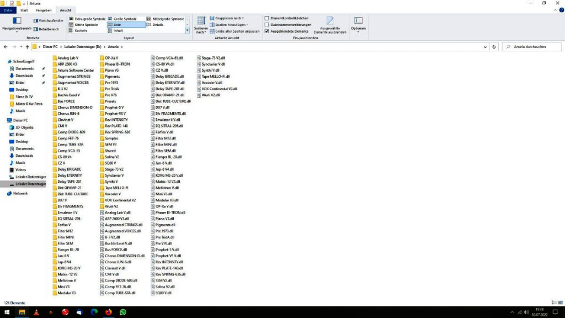Open the Sortieren nach menu
This screenshot has height=318, width=565.
201,25
